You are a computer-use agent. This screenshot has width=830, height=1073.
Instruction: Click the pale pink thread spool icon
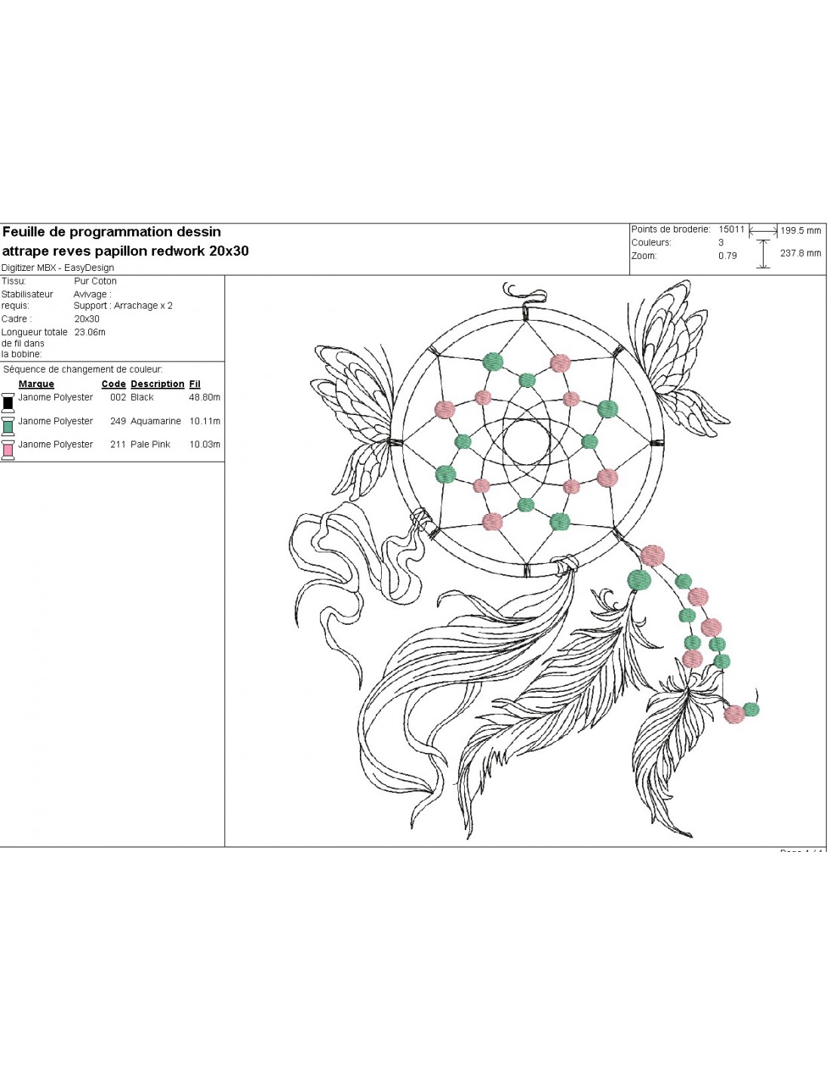tap(8, 450)
